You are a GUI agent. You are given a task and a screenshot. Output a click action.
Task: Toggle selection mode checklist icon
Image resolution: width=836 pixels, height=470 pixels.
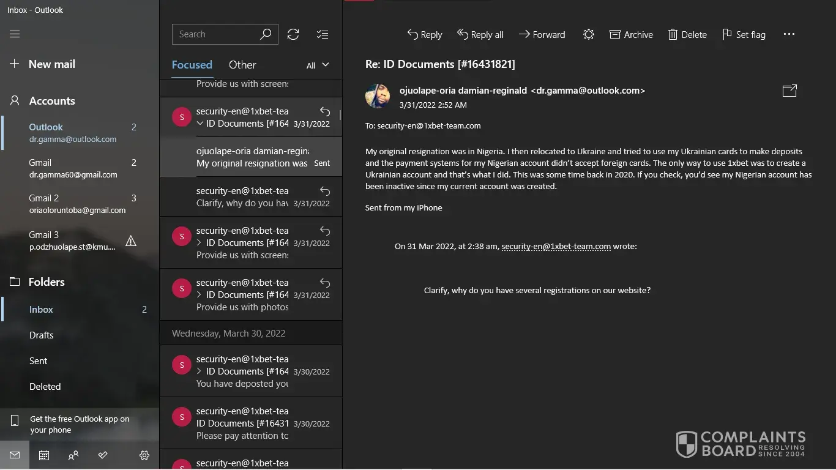click(323, 34)
